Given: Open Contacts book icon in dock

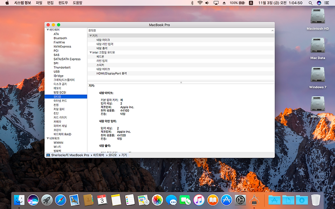Looking at the screenshot, I should point(88,200).
